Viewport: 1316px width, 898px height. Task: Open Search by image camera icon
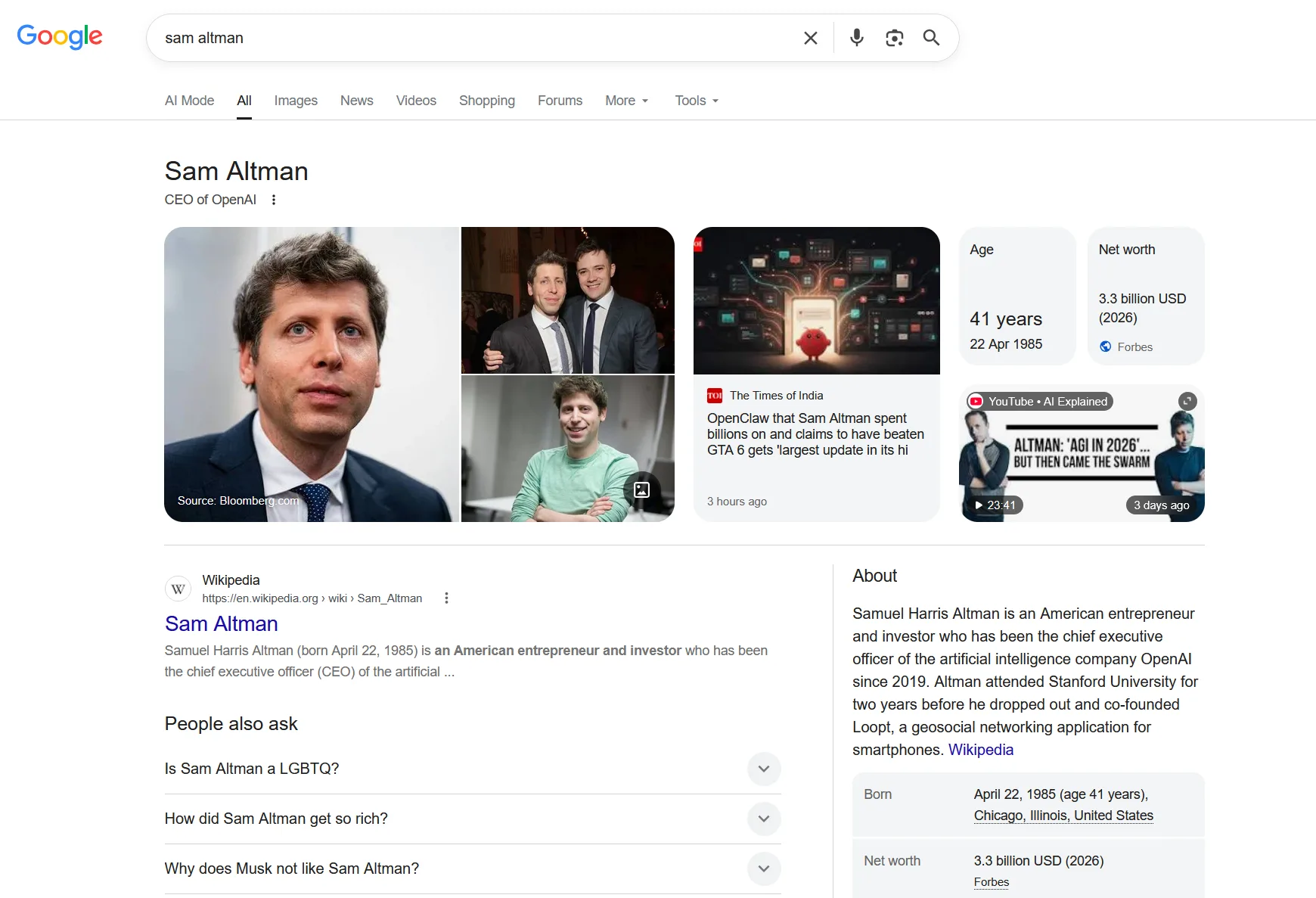coord(894,38)
